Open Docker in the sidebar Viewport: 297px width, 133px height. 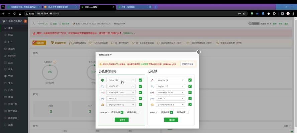click(x=14, y=56)
